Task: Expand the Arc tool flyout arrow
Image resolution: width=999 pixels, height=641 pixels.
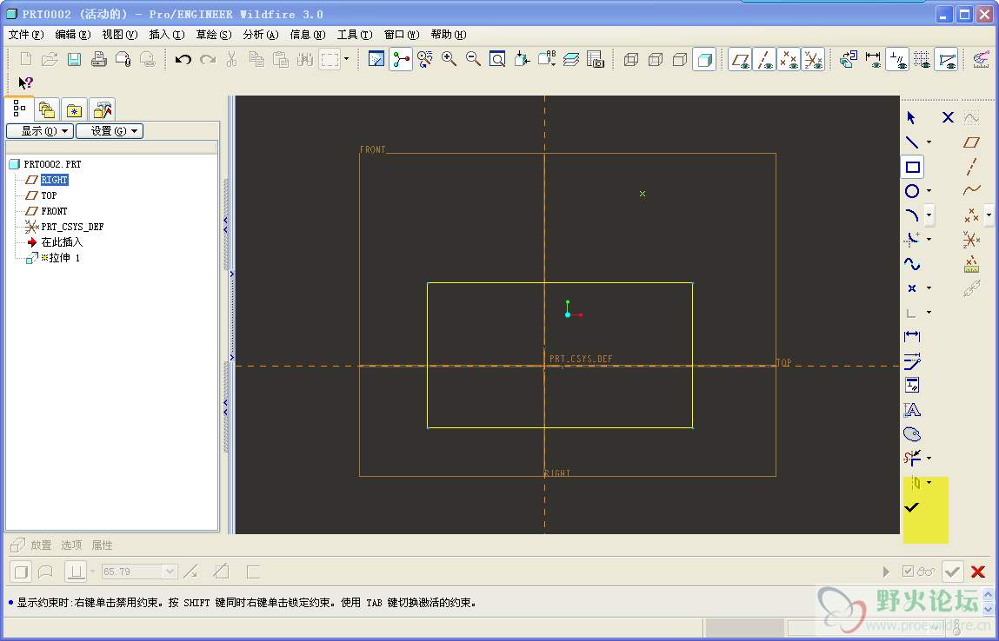Action: (929, 215)
